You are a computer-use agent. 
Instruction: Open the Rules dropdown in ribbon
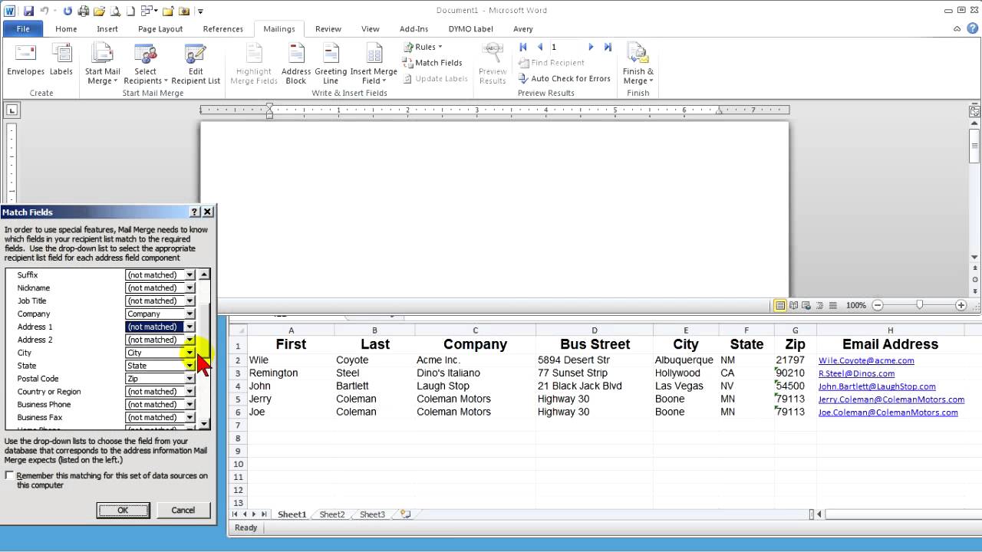click(423, 47)
